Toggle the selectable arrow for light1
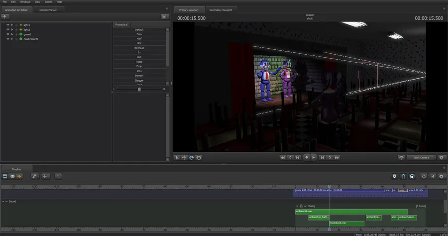The height and width of the screenshot is (236, 448). tap(12, 25)
